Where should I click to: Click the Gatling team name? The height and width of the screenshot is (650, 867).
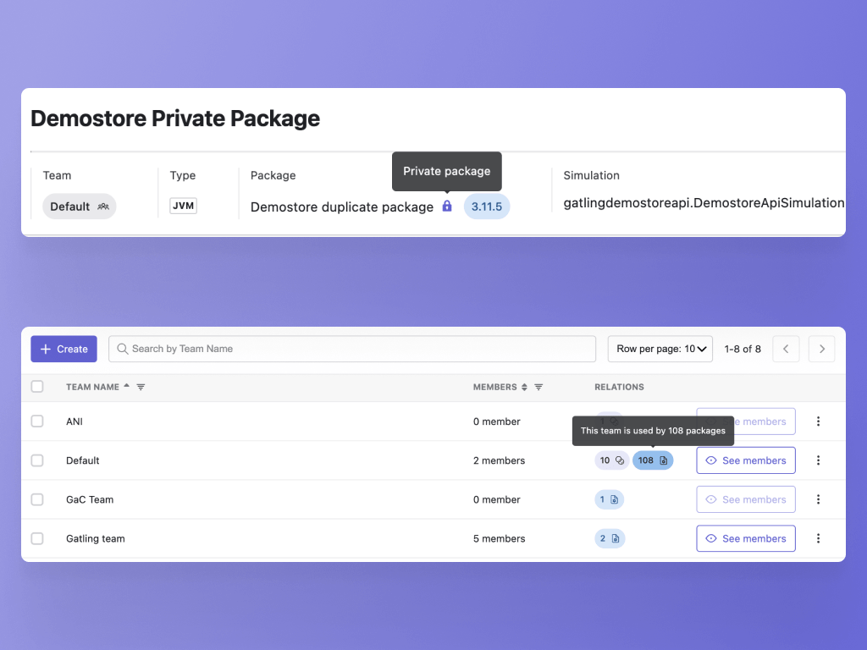pos(95,539)
